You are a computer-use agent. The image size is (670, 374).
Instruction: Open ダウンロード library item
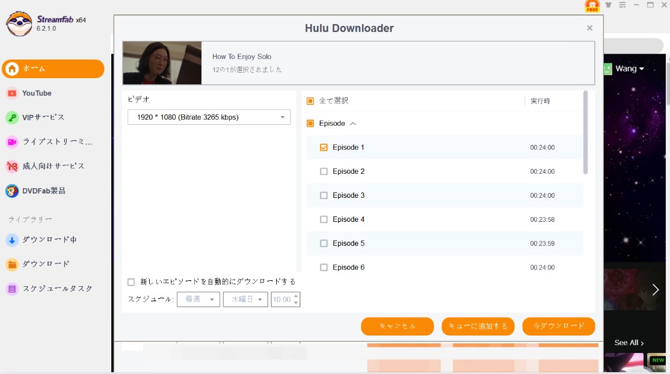pos(46,264)
